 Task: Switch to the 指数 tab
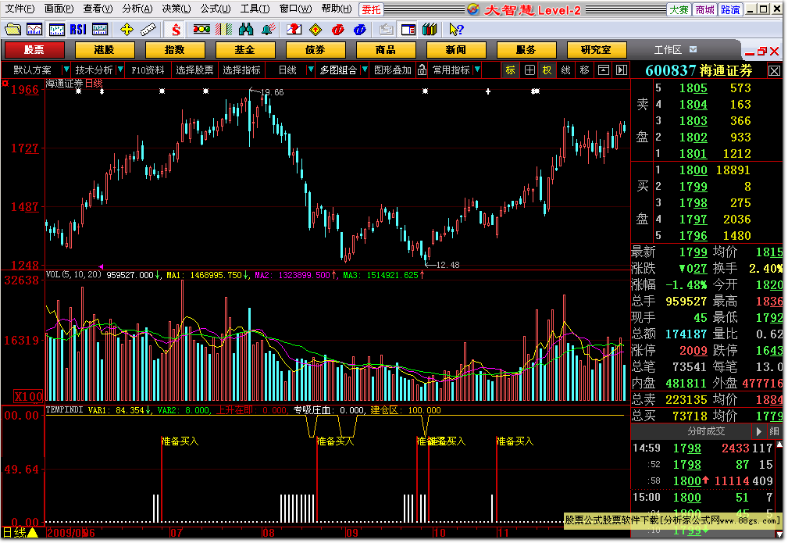point(175,50)
